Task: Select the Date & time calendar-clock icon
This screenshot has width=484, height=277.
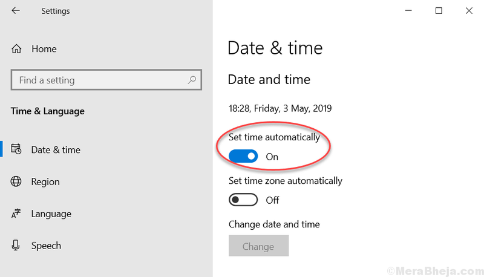Action: click(16, 149)
